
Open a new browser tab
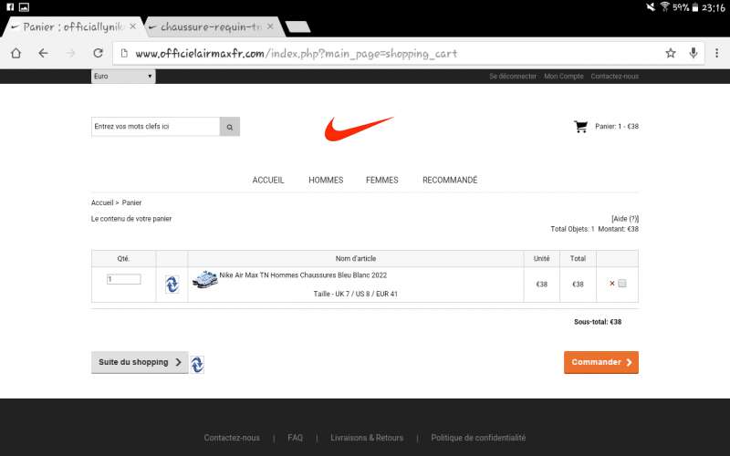coord(298,27)
